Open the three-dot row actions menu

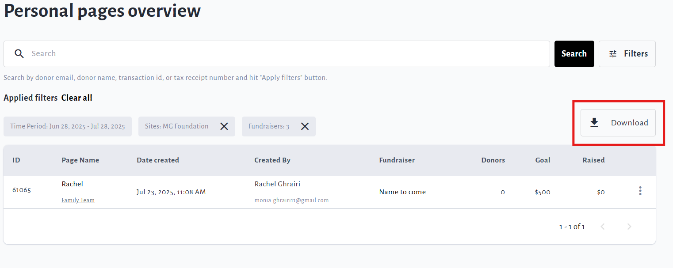[640, 191]
